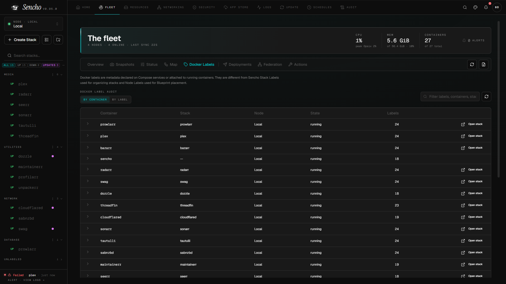This screenshot has width=506, height=284.
Task: Click the Create Stack button
Action: 22,40
